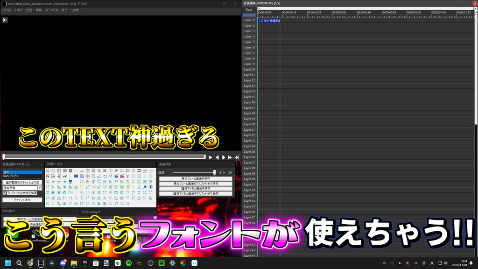This screenshot has height=269, width=478.
Task: Jump to the last frame
Action: (x=237, y=157)
